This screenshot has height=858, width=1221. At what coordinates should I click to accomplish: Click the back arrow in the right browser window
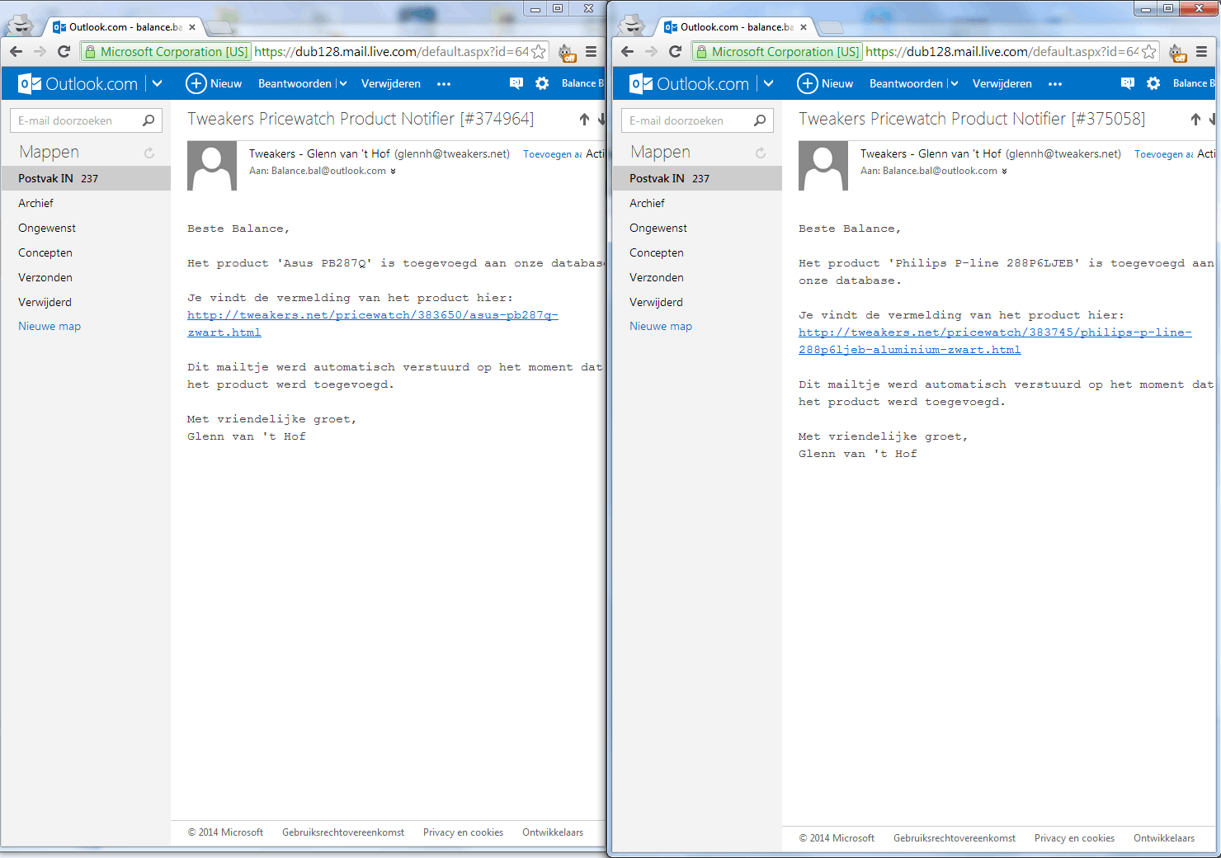[627, 52]
